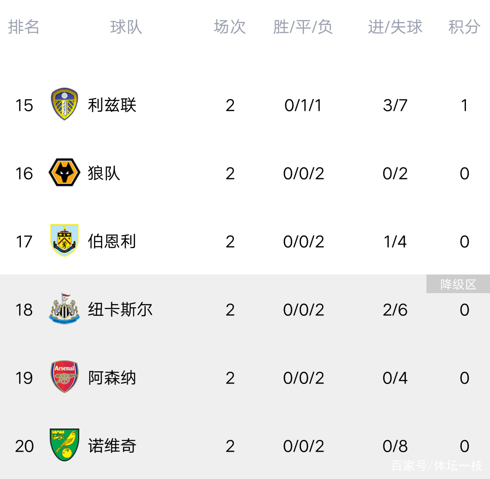The width and height of the screenshot is (490, 479).
Task: Select team name 阿森纳
Action: 112,378
